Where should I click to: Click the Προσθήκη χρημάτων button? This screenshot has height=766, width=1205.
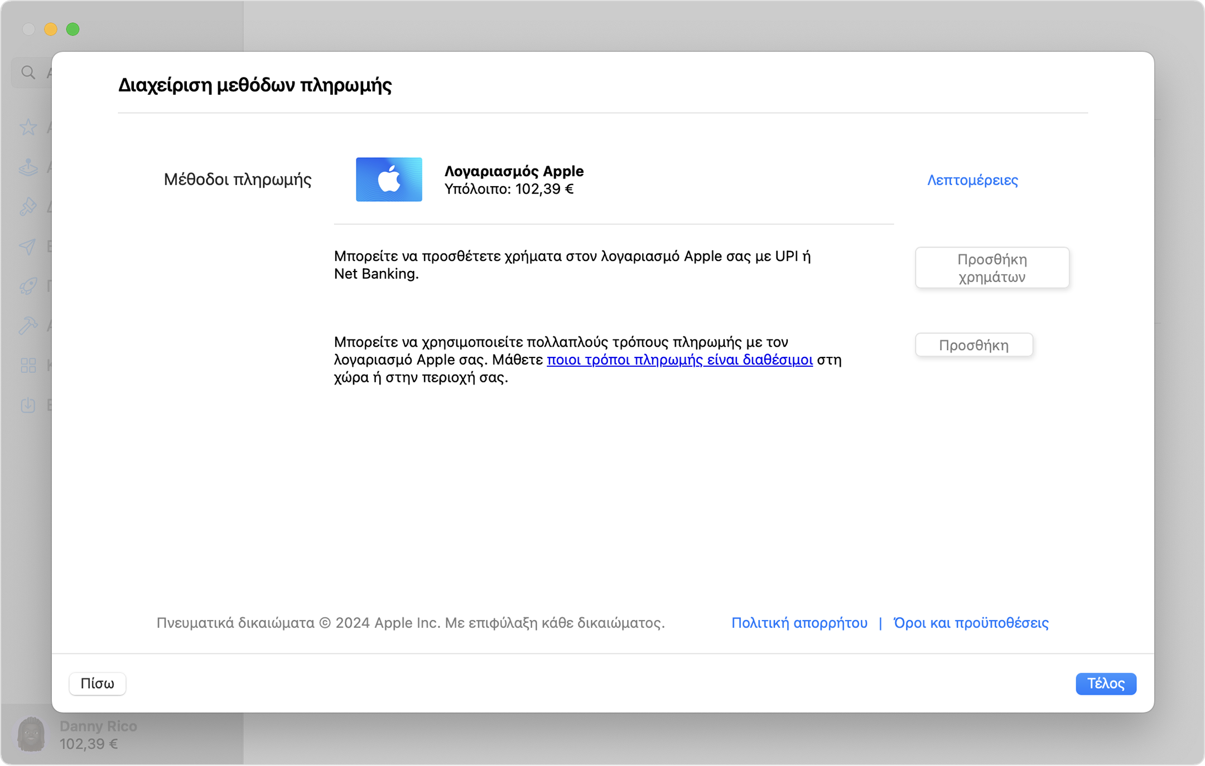[992, 268]
